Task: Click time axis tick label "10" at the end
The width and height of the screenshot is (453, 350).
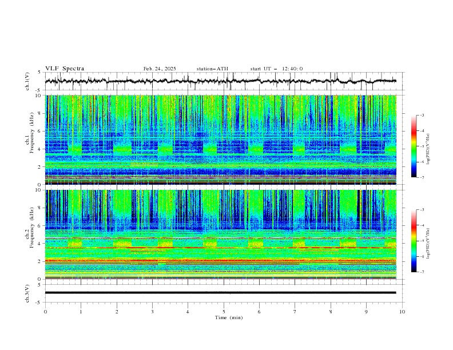Action: click(402, 312)
